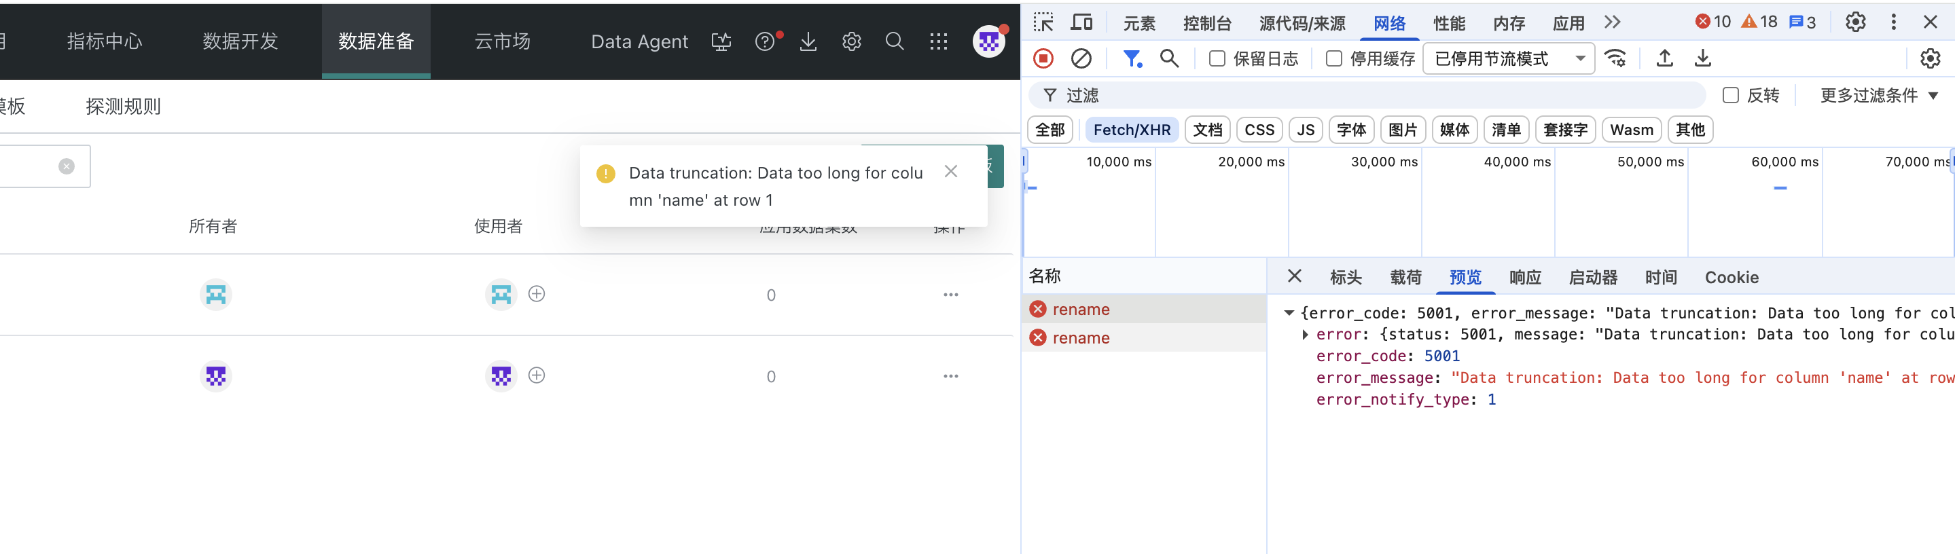Click the warnings count badge showing 18
This screenshot has height=554, width=1955.
point(1759,22)
